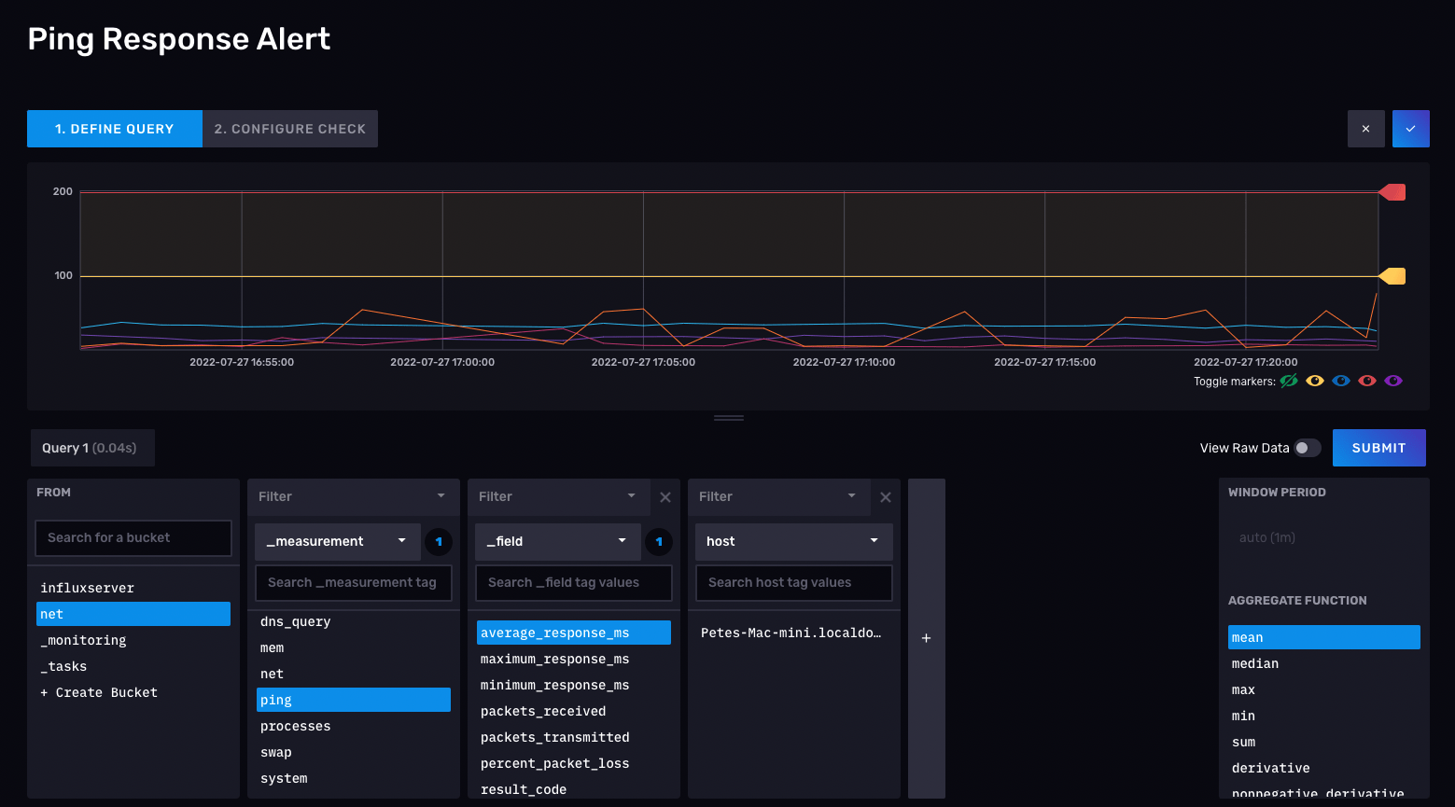Enable the View Raw Data switch
1455x807 pixels.
(x=1308, y=448)
